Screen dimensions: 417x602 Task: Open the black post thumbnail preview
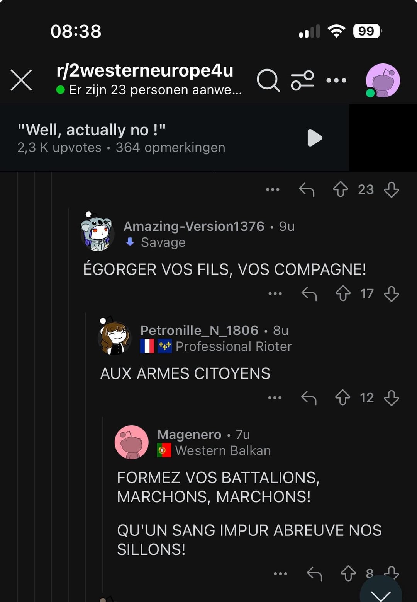pyautogui.click(x=383, y=137)
